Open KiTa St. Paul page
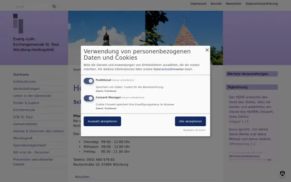The width and height of the screenshot is (291, 182). pos(23,117)
